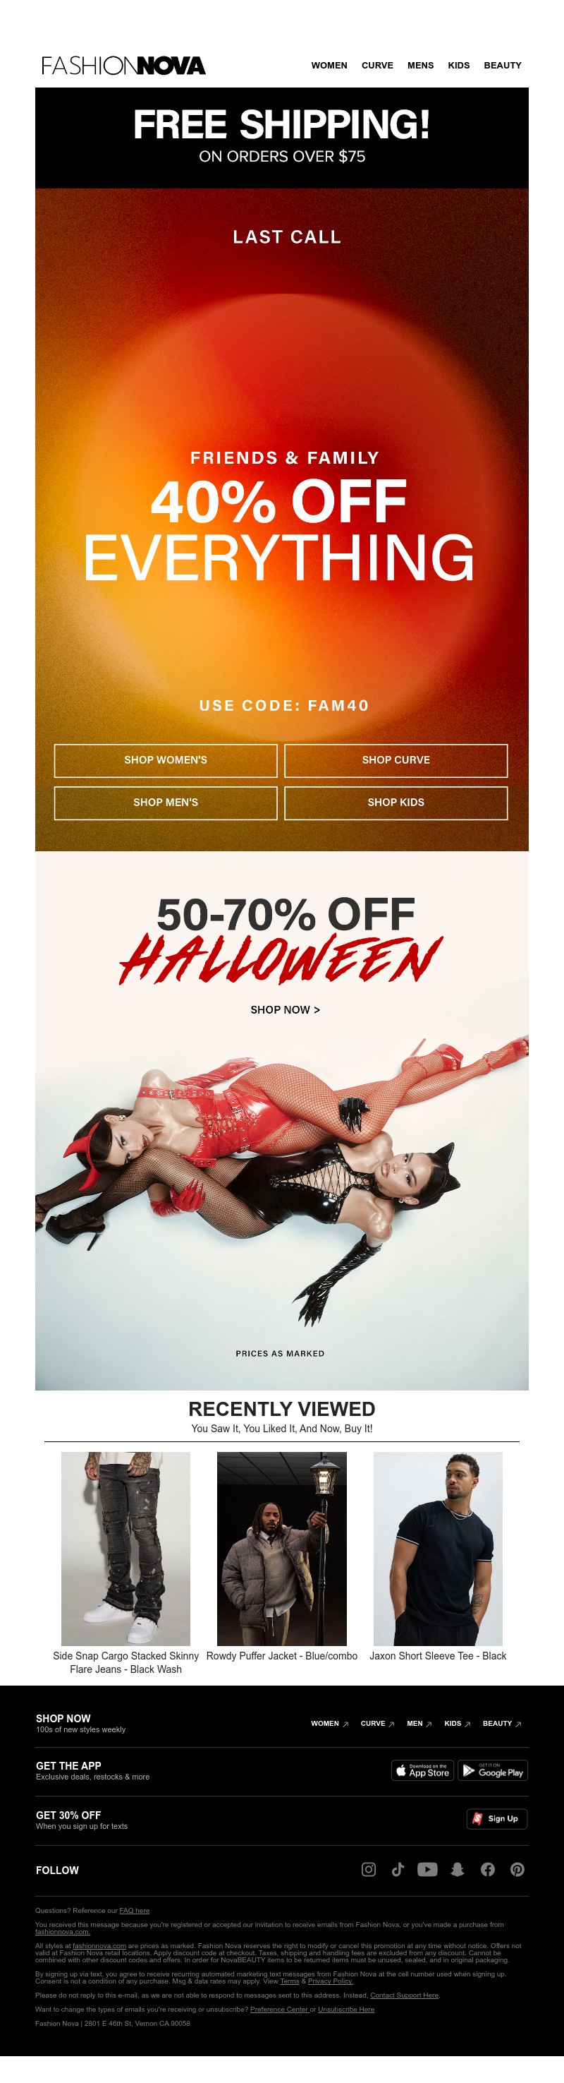Open the Snapchat ghost icon

[x=458, y=1868]
